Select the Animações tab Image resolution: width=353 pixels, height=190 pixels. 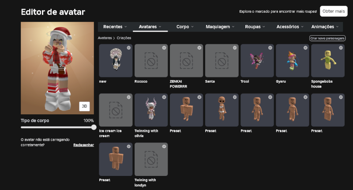pyautogui.click(x=325, y=27)
